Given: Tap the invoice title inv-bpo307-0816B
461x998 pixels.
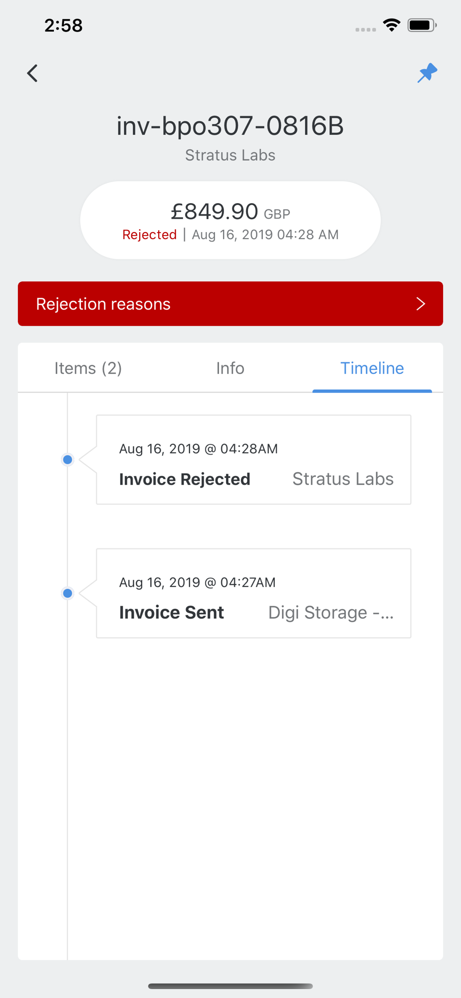Looking at the screenshot, I should point(230,126).
